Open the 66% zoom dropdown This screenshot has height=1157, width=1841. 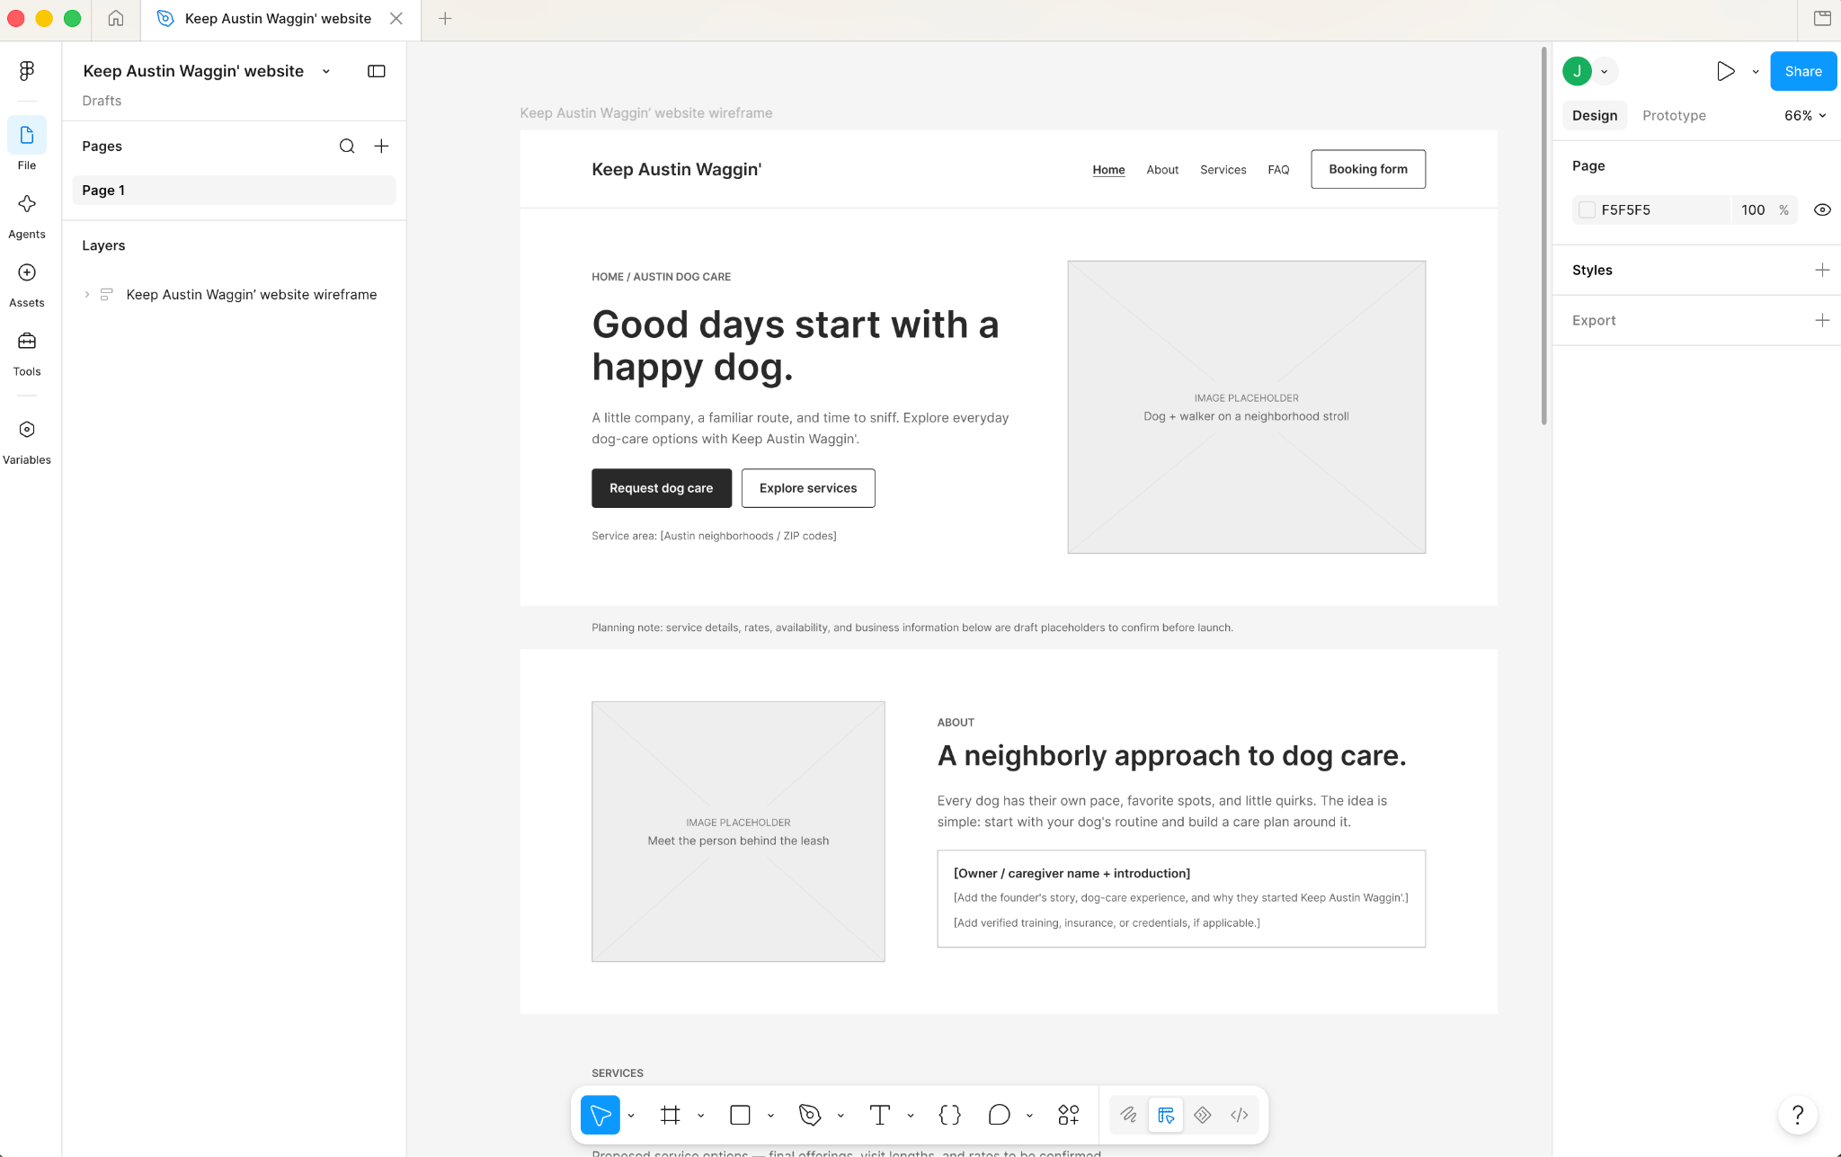1805,115
